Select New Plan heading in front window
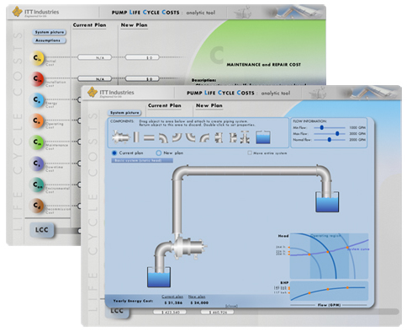407x332 pixels. [x=209, y=105]
